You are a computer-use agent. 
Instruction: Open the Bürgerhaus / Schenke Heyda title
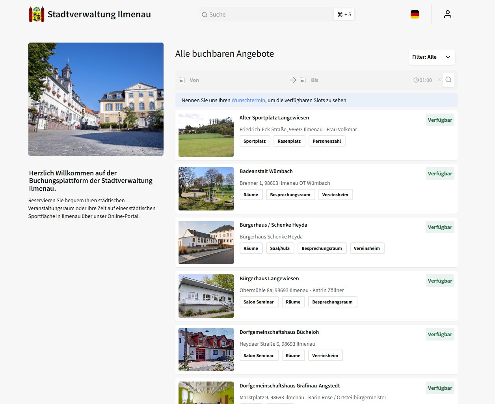tap(274, 225)
